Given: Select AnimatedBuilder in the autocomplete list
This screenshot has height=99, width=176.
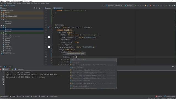Looking at the screenshot, I should point(93,86).
